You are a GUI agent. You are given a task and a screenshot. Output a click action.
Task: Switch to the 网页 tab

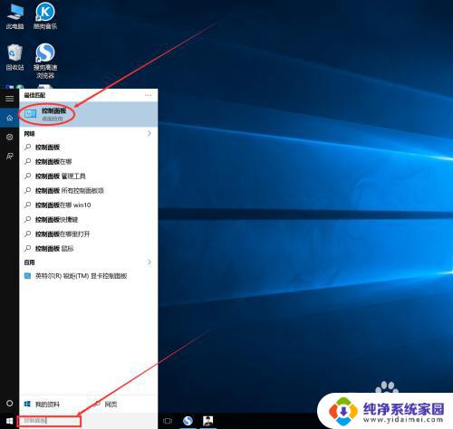106,404
